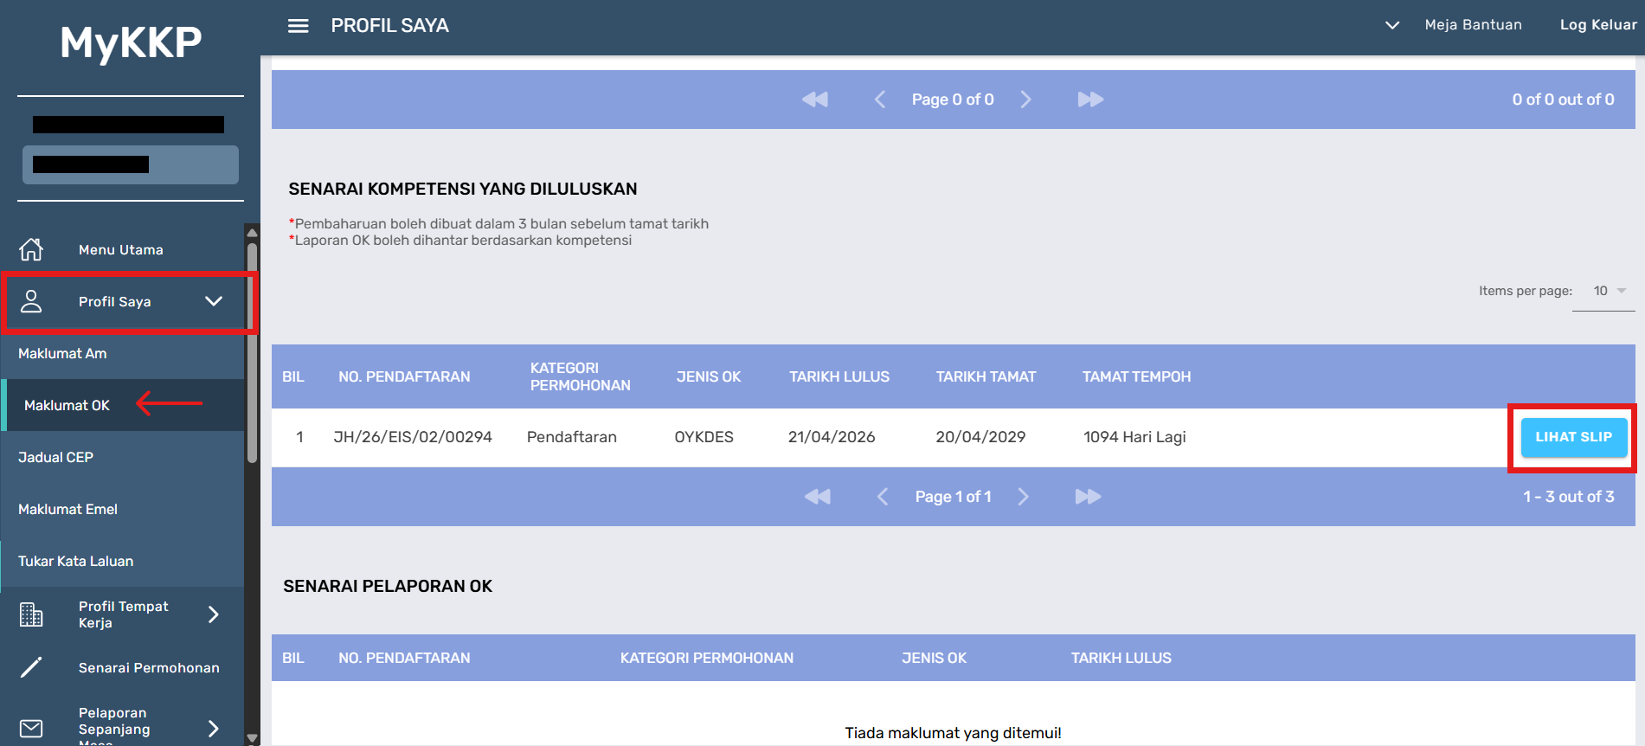Collapse the Profil Saya submenu chevron
This screenshot has width=1645, height=746.
pyautogui.click(x=214, y=301)
